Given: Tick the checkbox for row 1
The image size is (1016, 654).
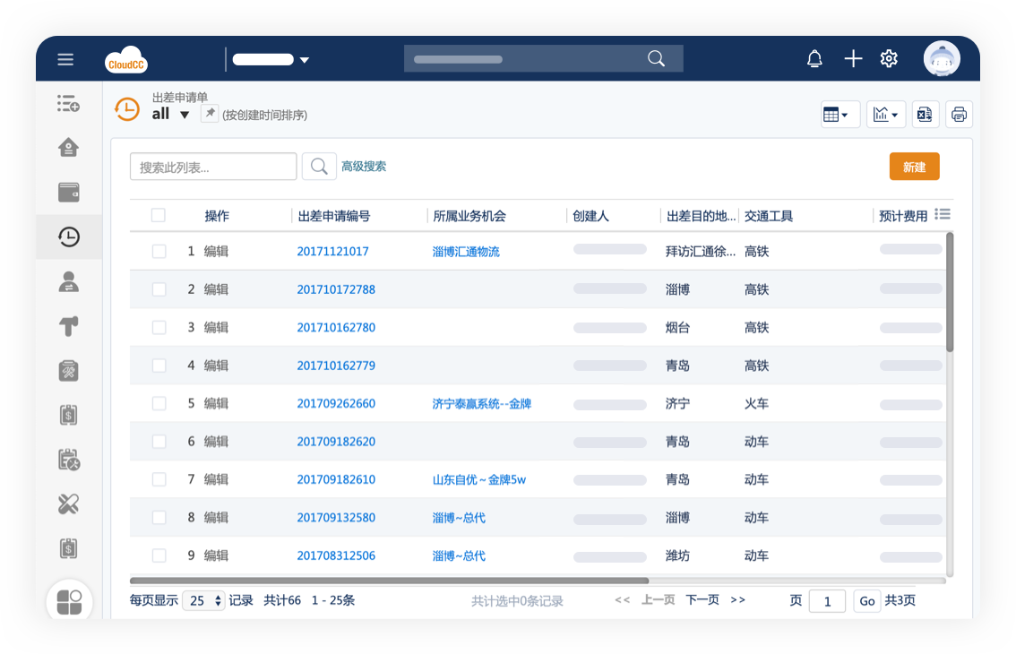Looking at the screenshot, I should click(x=159, y=252).
